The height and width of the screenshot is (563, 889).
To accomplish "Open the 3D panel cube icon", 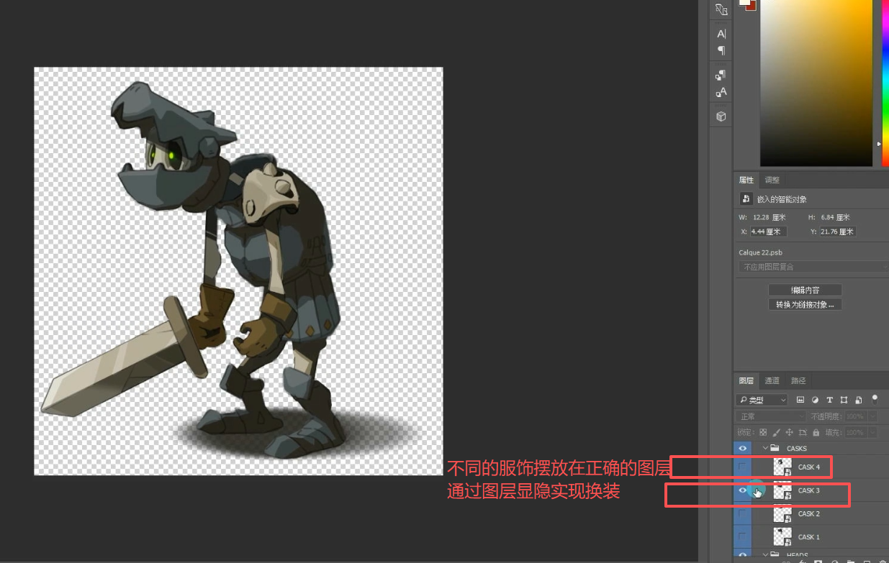I will coord(721,116).
